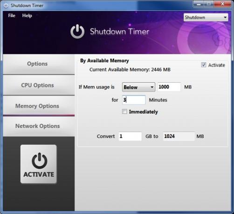Click the title bar app icon

click(6, 6)
